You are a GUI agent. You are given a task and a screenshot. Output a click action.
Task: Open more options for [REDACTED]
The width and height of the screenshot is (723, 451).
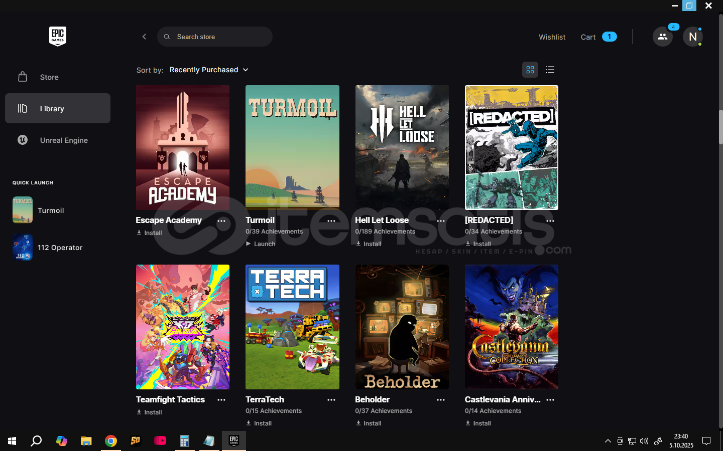(x=550, y=220)
